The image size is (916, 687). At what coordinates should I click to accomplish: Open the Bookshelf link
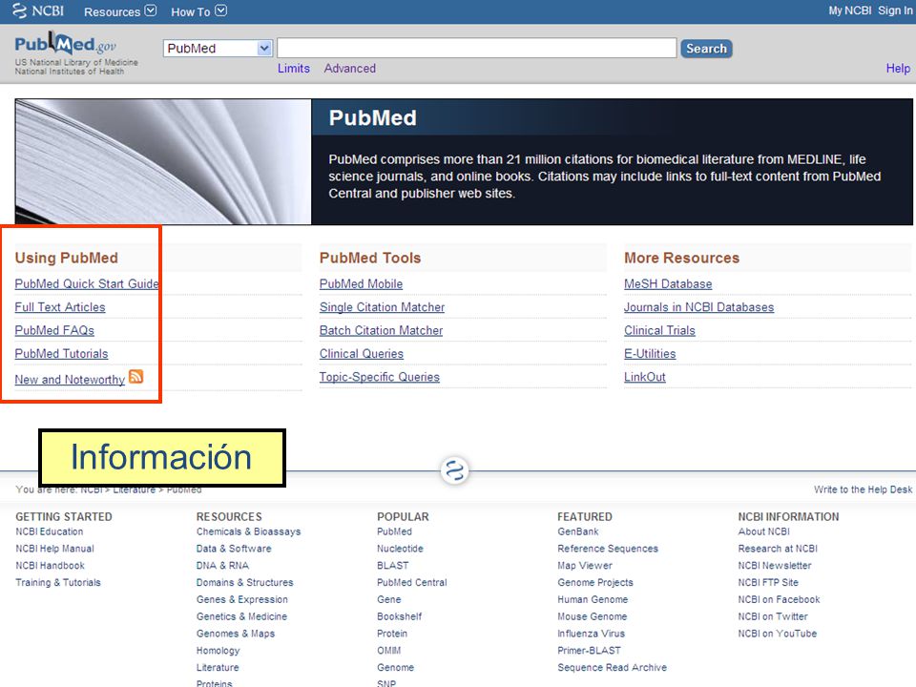(x=400, y=616)
